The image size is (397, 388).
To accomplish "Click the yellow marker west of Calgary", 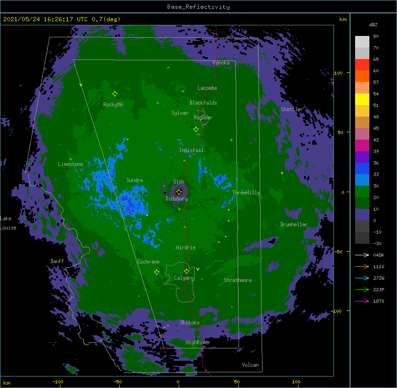I will [x=157, y=272].
